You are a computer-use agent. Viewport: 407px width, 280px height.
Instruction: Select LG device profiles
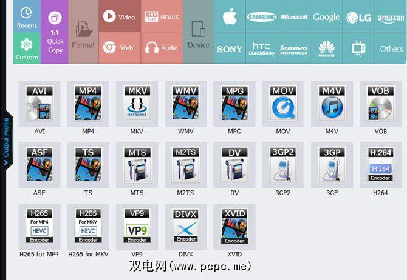(359, 16)
